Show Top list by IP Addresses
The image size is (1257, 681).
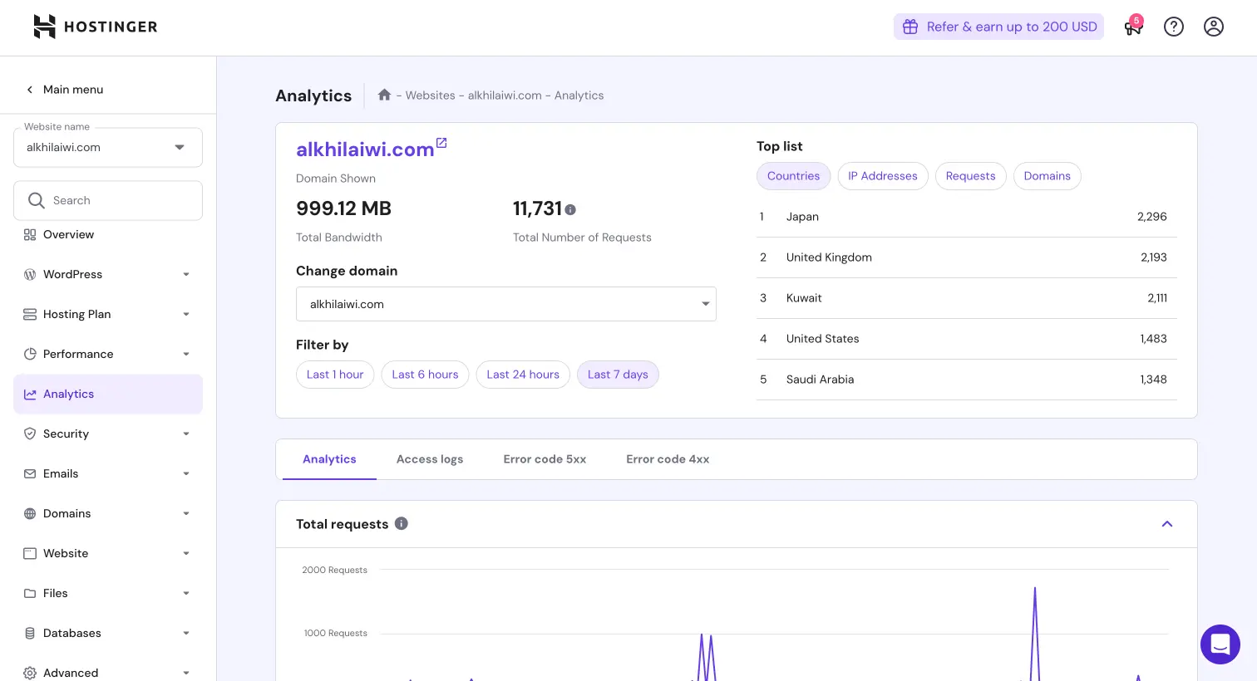point(883,176)
